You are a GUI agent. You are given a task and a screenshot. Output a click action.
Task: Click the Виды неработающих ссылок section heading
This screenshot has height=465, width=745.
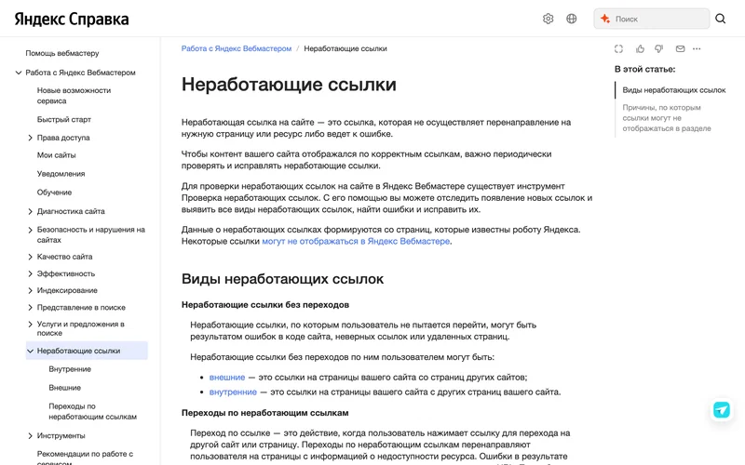coord(282,278)
